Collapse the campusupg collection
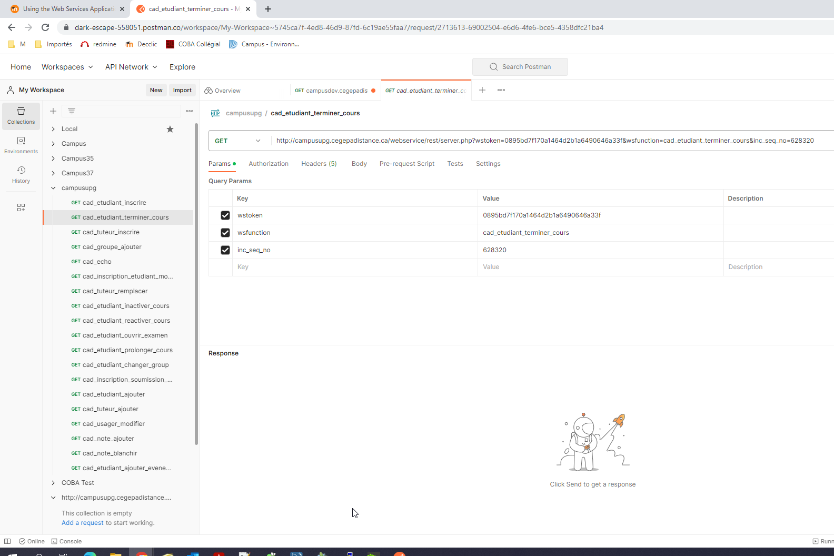 coord(53,188)
